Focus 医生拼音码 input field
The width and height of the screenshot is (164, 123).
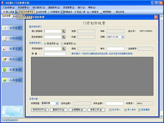[53, 37]
